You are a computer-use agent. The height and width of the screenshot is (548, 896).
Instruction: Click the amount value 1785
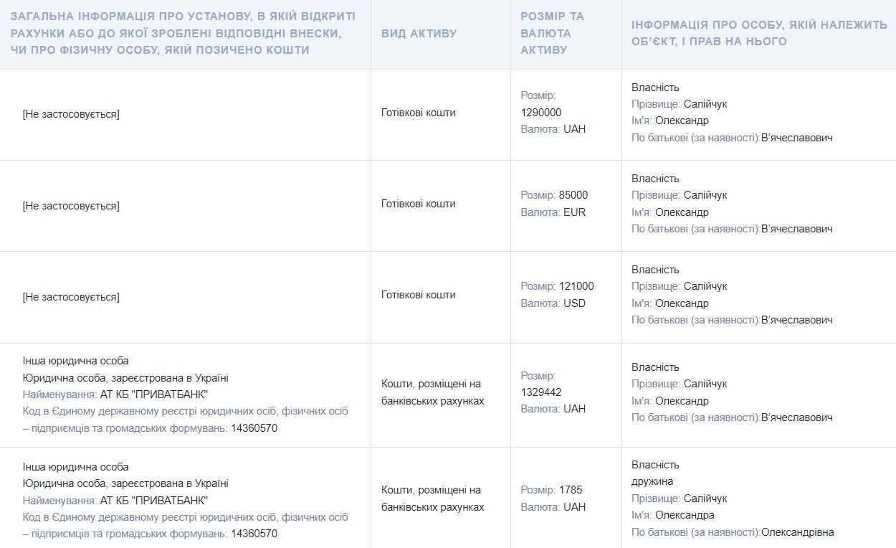point(571,490)
